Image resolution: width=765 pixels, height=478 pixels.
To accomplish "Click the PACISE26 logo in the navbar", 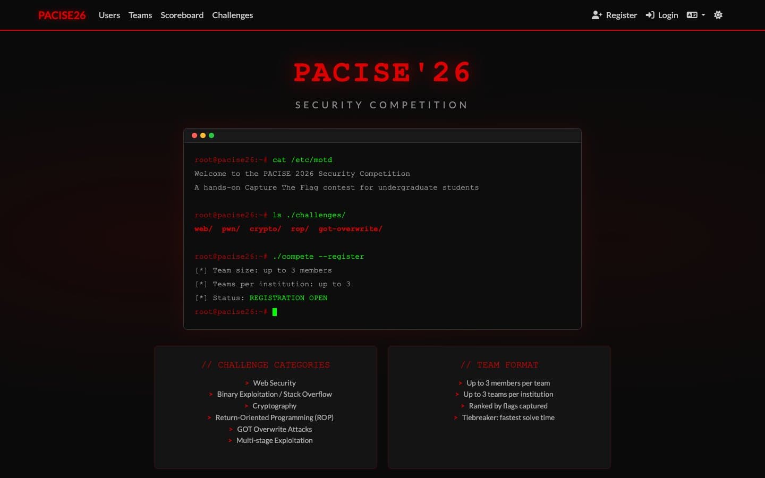I will click(62, 15).
